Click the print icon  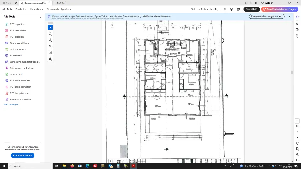click(238, 9)
